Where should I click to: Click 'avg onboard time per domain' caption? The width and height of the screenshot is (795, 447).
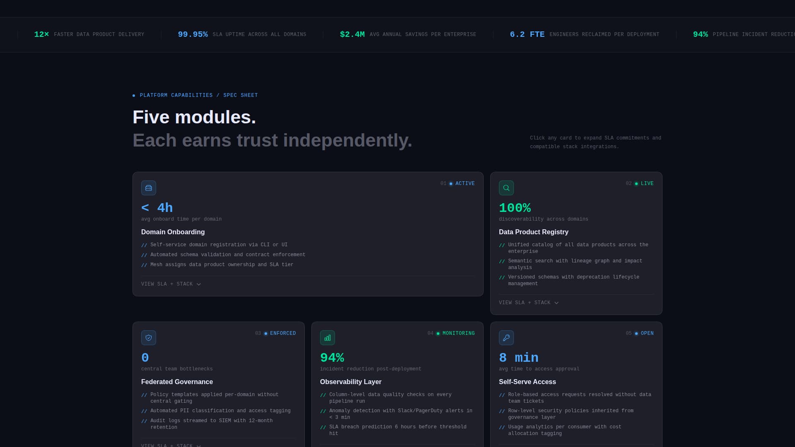tap(181, 219)
